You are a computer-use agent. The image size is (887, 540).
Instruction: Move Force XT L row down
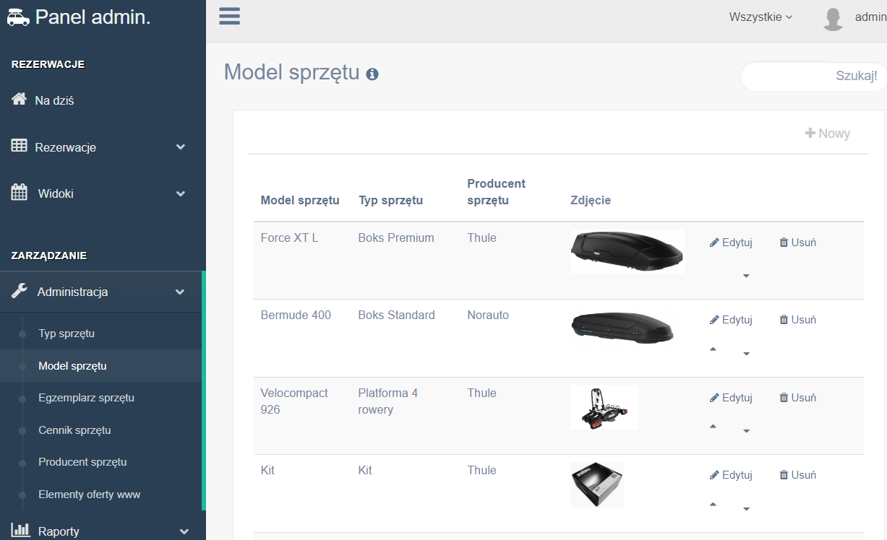pyautogui.click(x=746, y=276)
